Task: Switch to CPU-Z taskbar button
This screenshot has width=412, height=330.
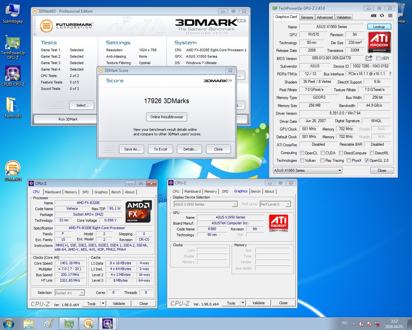Action: (108, 324)
